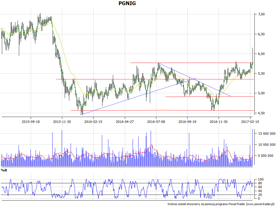
Task: Click the 2016-02-15 date label
Action: pos(93,122)
